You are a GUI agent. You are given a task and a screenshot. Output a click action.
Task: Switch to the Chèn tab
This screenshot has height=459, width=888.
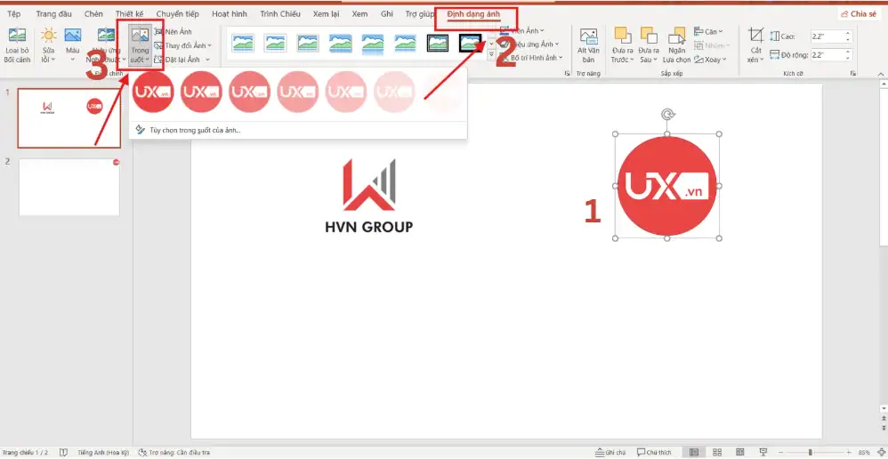(x=93, y=13)
